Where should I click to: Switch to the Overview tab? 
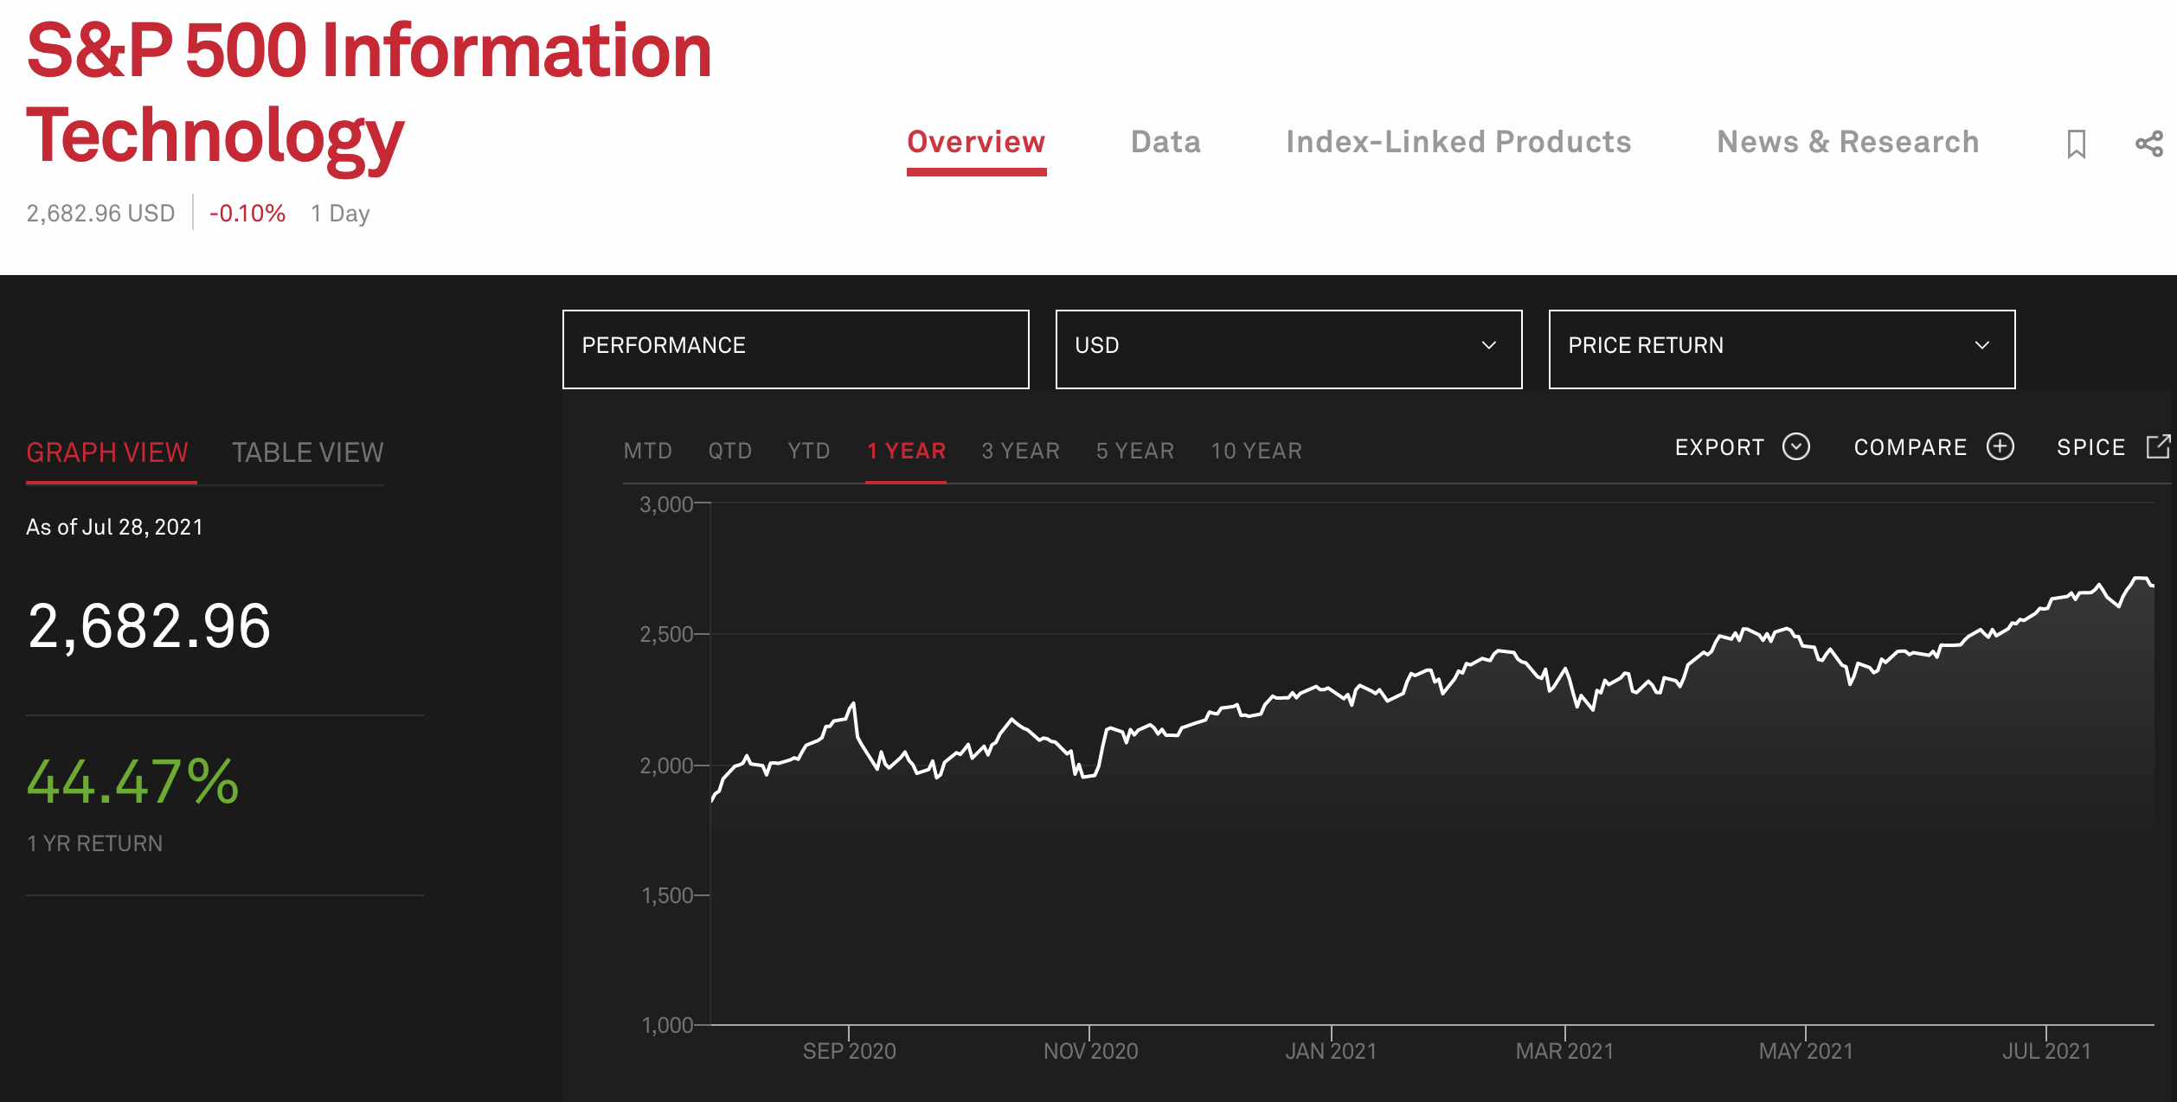[976, 142]
